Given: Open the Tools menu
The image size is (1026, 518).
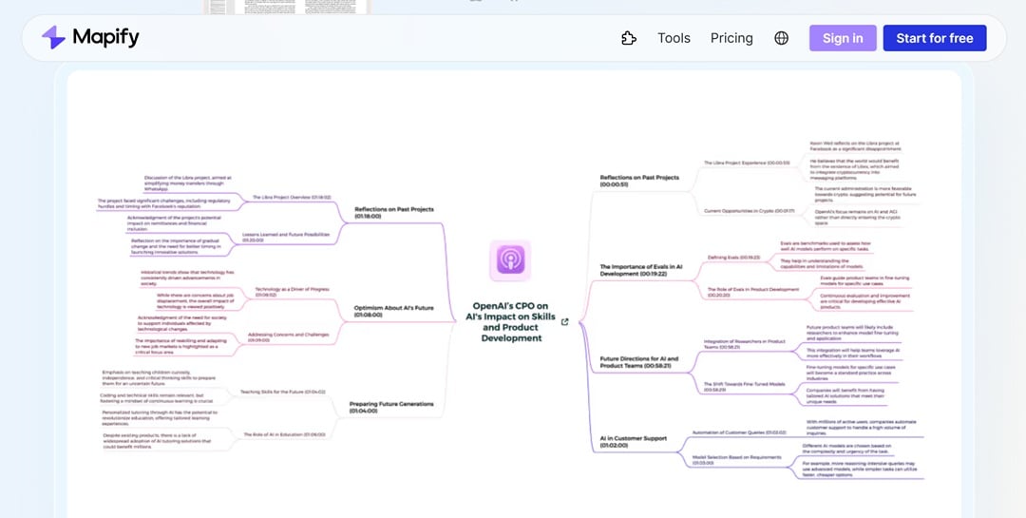Looking at the screenshot, I should pos(674,38).
